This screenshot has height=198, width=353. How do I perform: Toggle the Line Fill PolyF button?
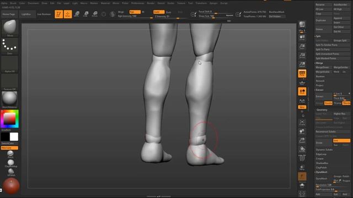coord(302,158)
